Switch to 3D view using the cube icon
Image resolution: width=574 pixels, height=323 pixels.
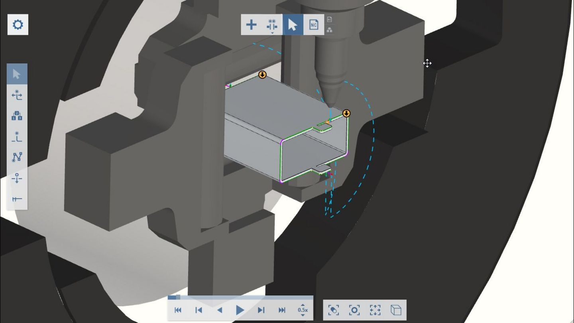[395, 310]
